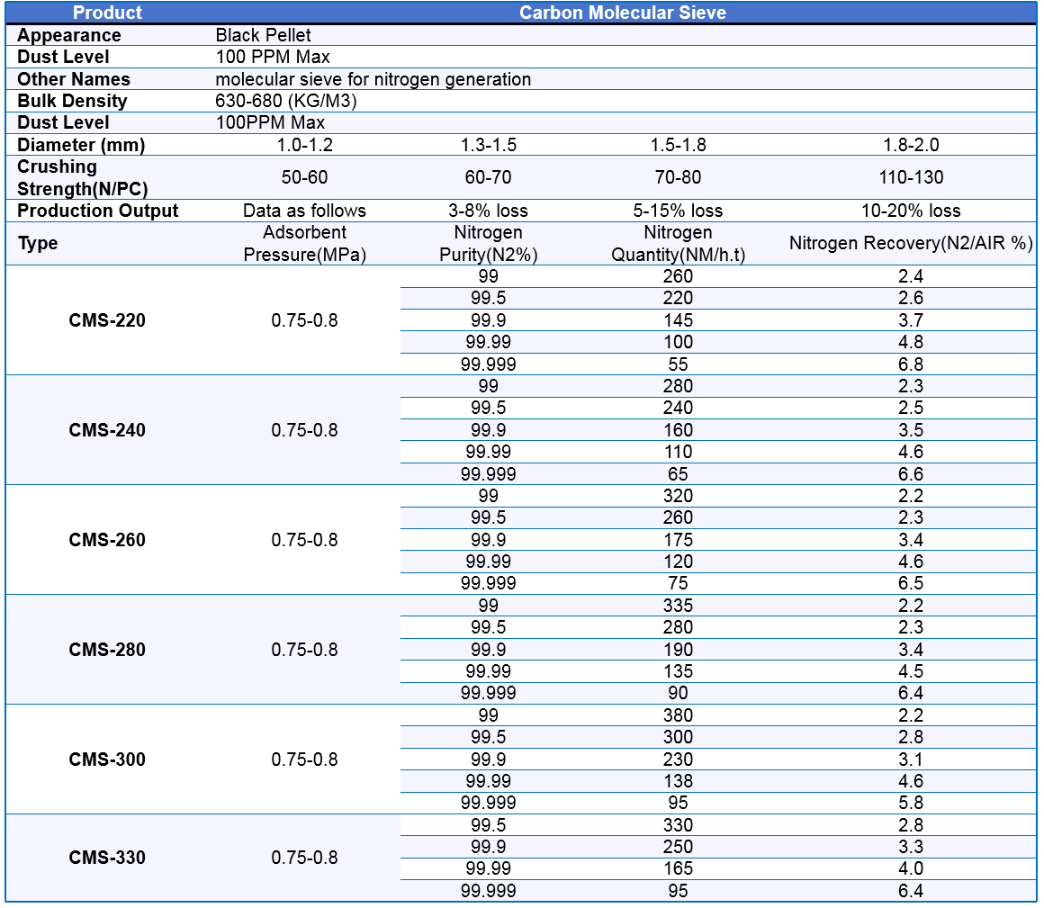Click the Data as follows cell
The image size is (1044, 908).
304,211
